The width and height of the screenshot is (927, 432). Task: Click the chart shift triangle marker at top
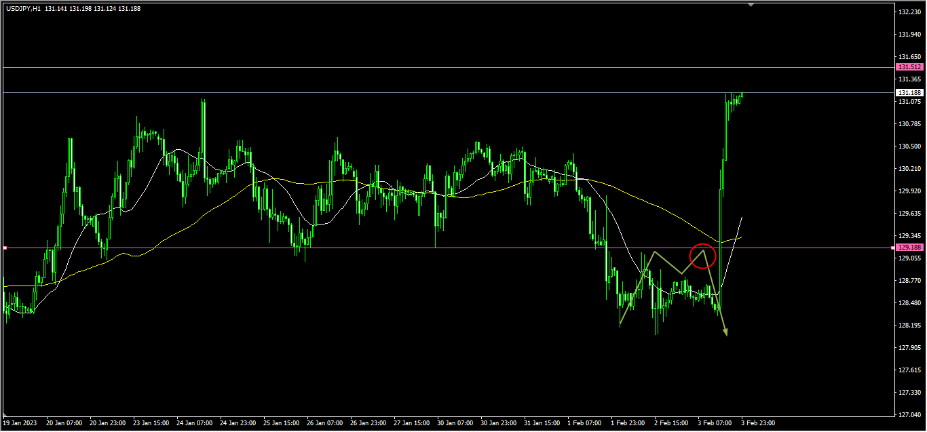pyautogui.click(x=751, y=5)
